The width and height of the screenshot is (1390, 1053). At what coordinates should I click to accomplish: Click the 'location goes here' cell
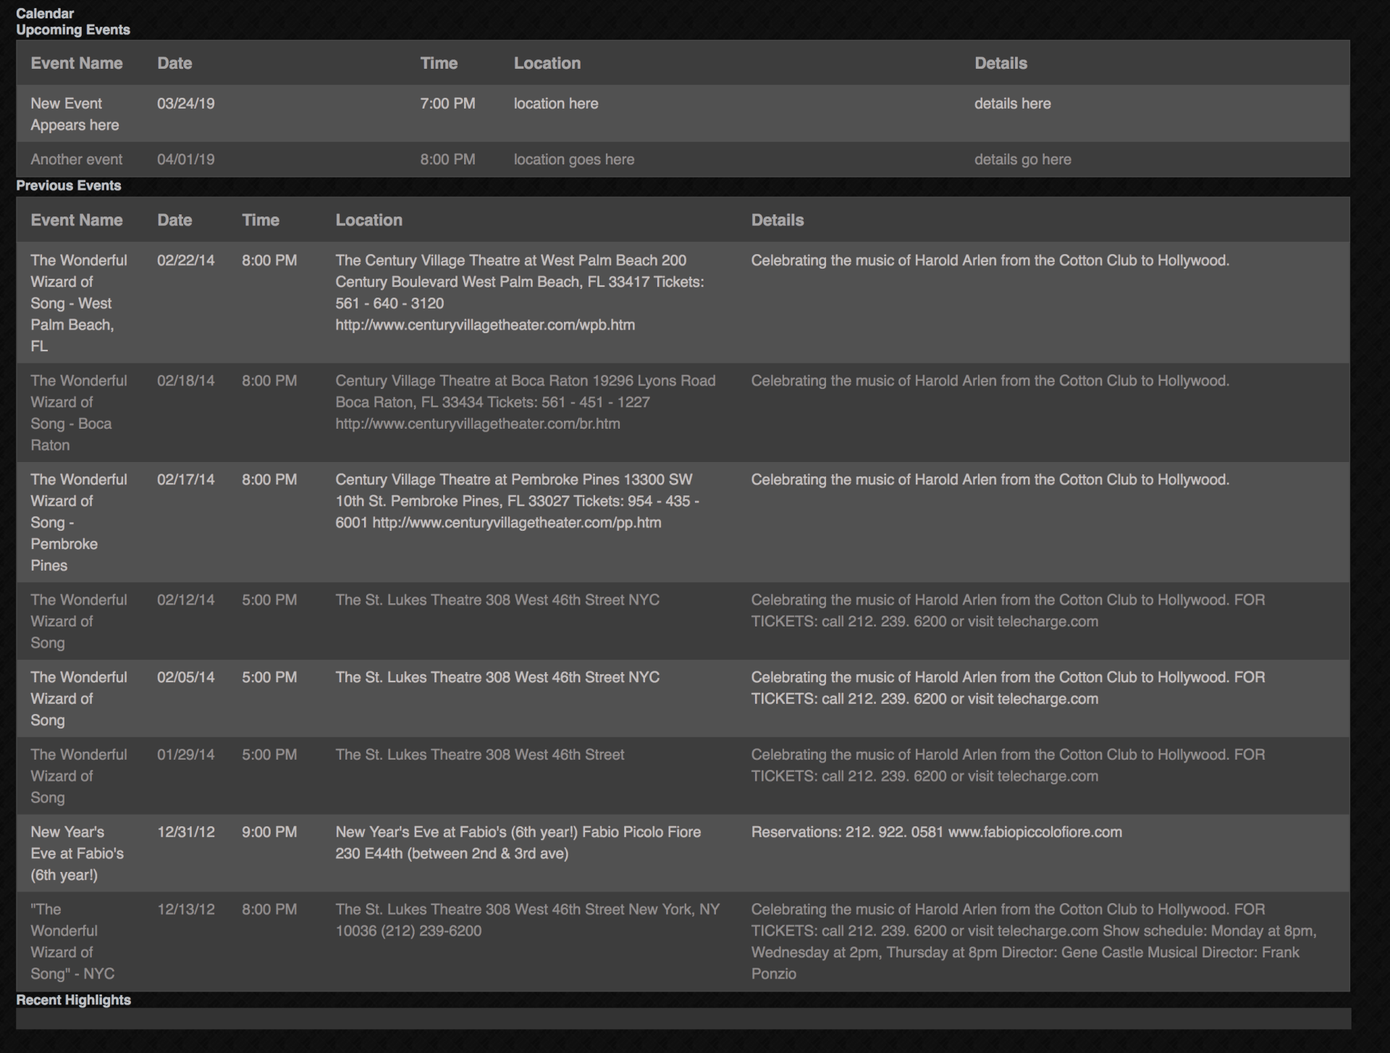click(574, 159)
